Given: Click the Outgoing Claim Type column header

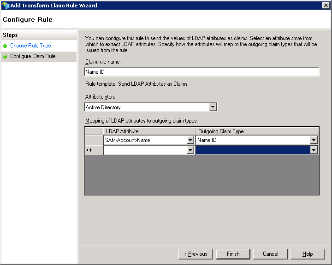Looking at the screenshot, I should pyautogui.click(x=257, y=131).
